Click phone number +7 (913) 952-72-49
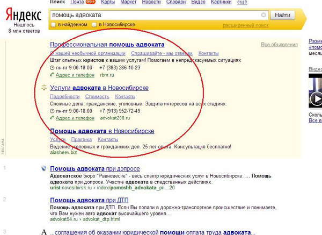Image resolution: width=322 pixels, height=235 pixels. (x=120, y=111)
